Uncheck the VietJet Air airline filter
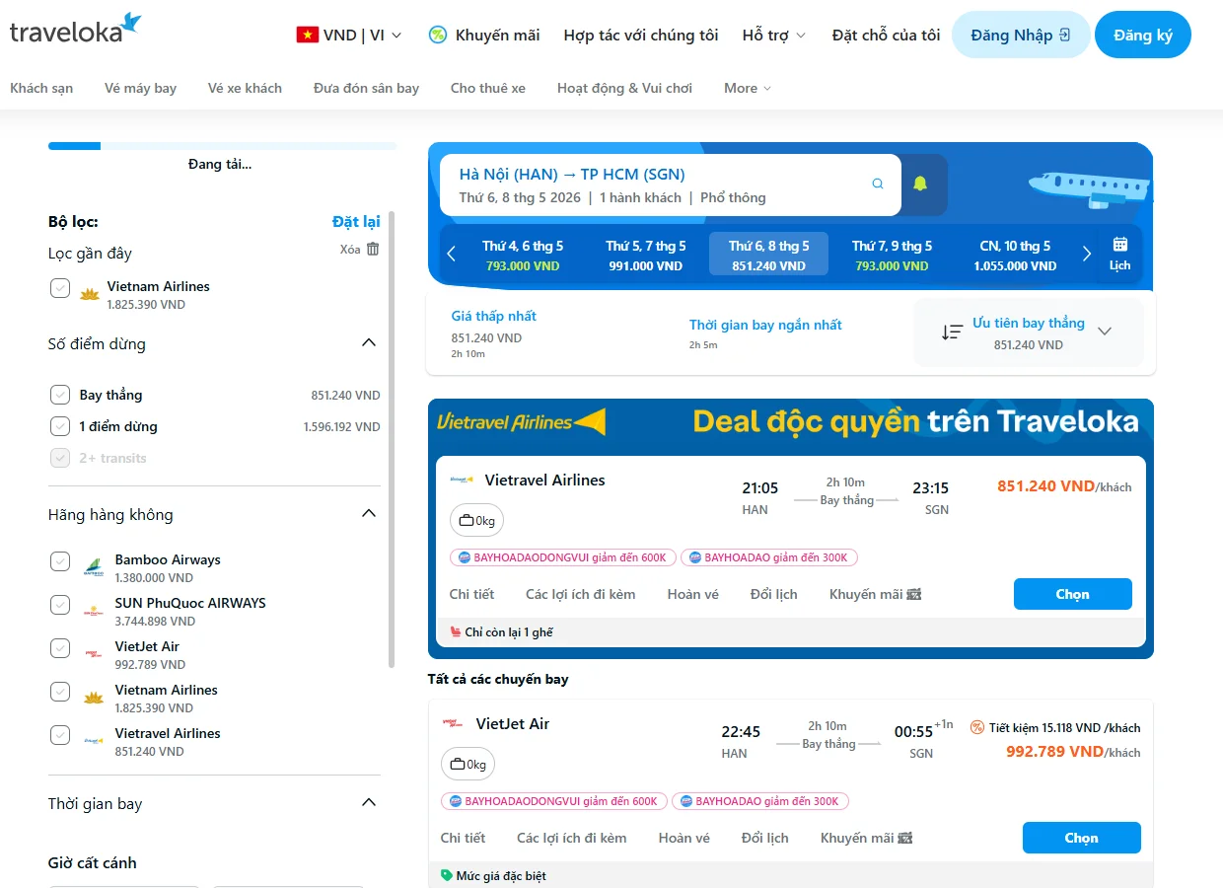The image size is (1223, 888). [x=59, y=647]
